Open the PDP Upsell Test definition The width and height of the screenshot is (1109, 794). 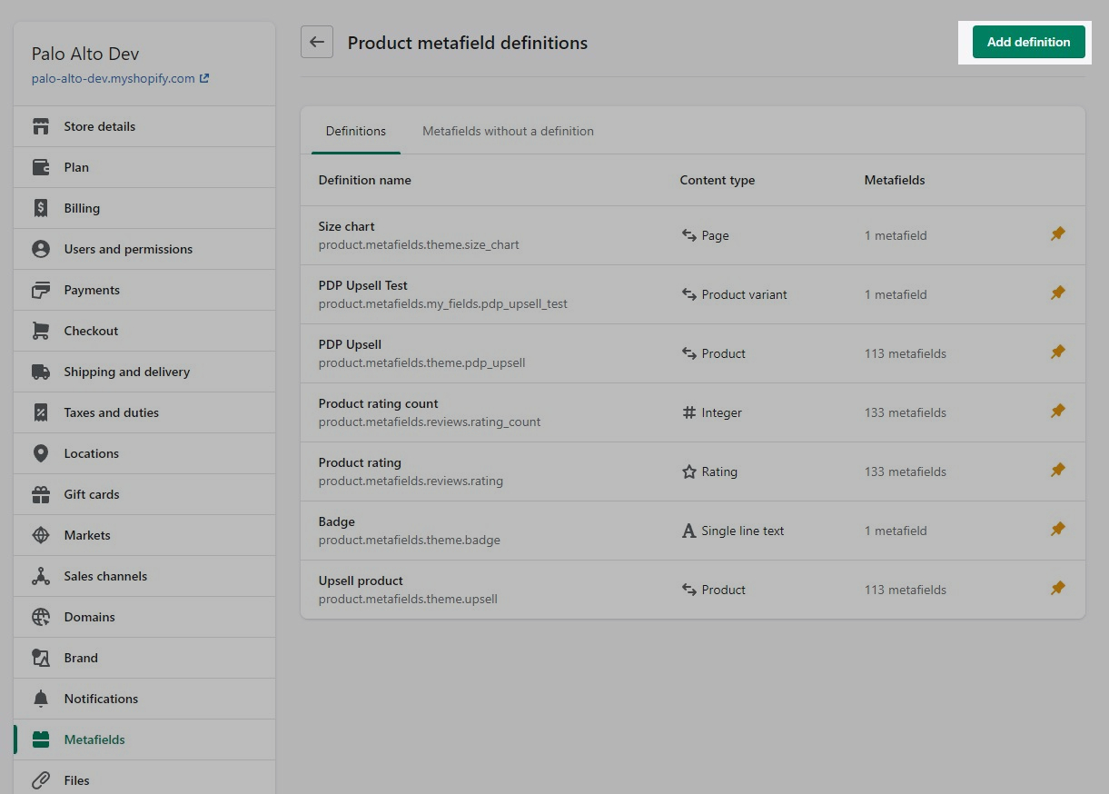tap(362, 285)
